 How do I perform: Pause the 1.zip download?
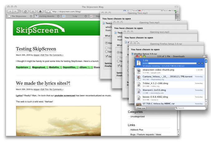click(199, 63)
